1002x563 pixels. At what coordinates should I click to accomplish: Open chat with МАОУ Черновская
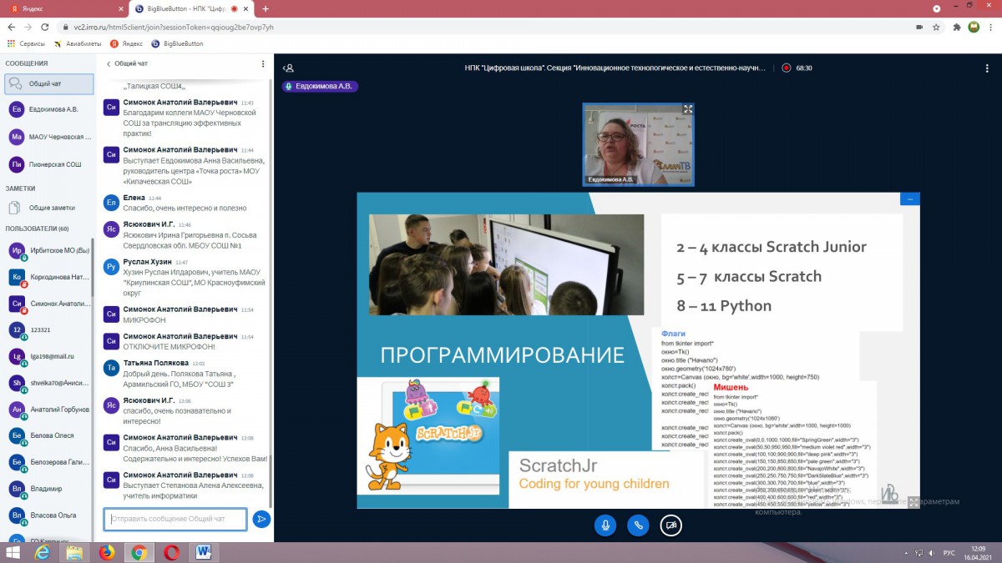pyautogui.click(x=48, y=137)
